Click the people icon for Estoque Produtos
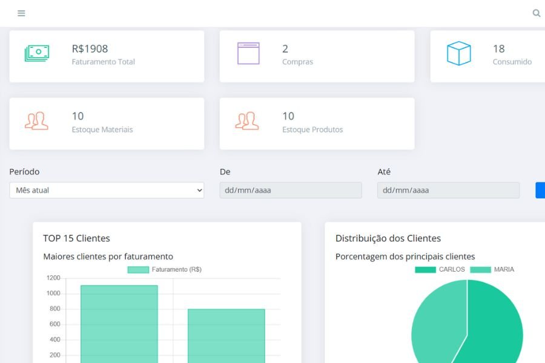This screenshot has height=363, width=545. point(246,121)
